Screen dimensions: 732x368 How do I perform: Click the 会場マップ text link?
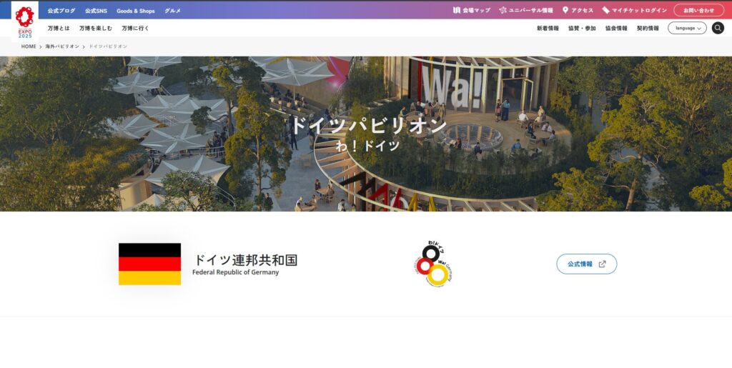tap(476, 10)
